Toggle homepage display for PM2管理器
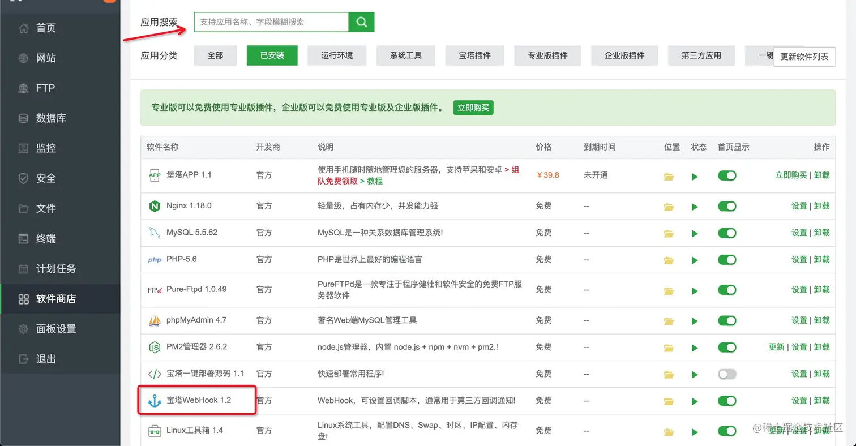Image resolution: width=856 pixels, height=446 pixels. [x=727, y=347]
